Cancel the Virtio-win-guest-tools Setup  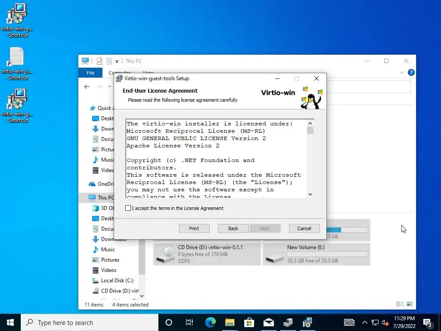(x=304, y=228)
